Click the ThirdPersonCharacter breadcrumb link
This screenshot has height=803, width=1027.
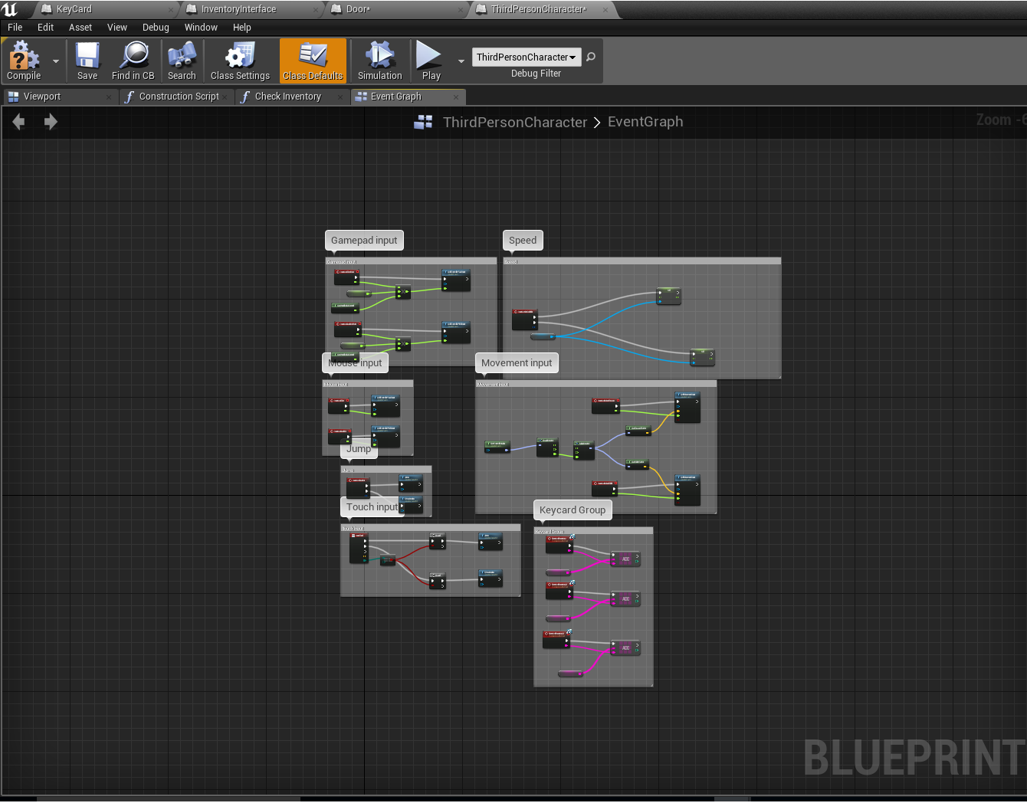(515, 122)
